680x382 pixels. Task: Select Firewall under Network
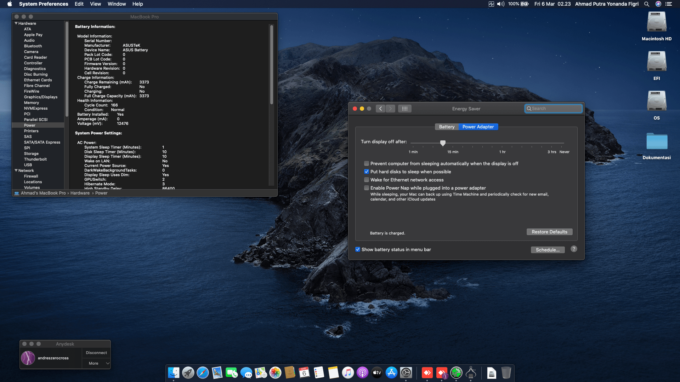pos(31,176)
